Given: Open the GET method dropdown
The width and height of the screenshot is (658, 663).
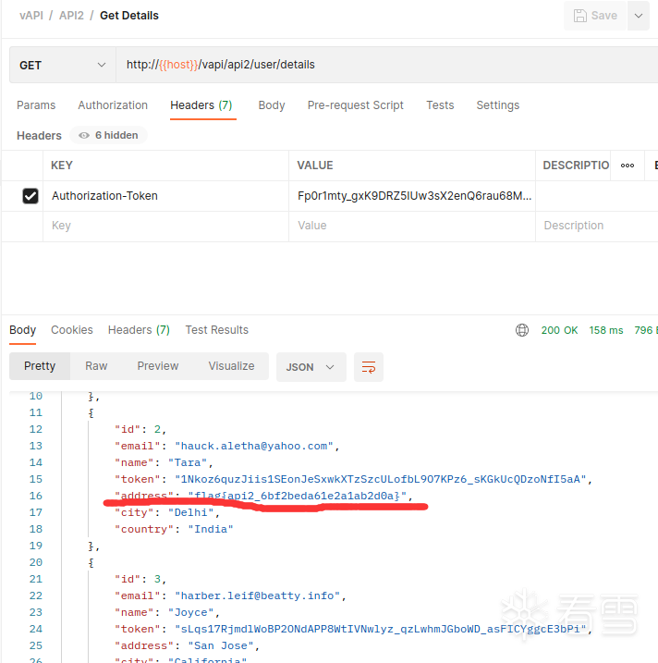Looking at the screenshot, I should pos(63,66).
